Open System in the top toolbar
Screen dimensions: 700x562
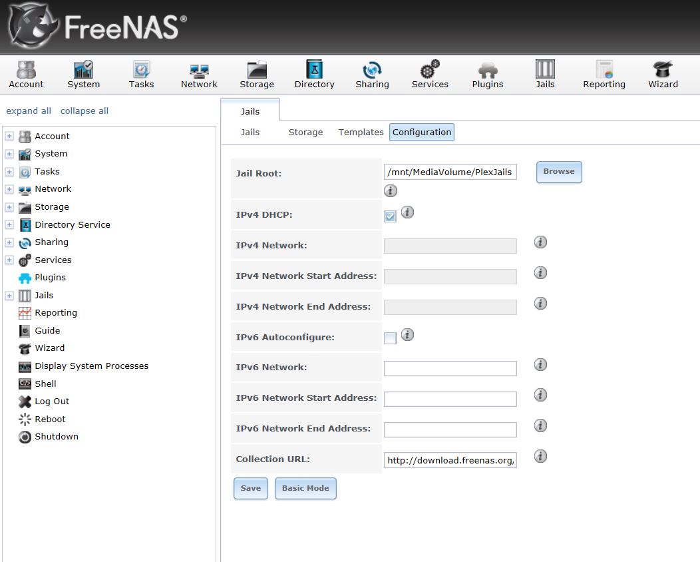coord(83,75)
